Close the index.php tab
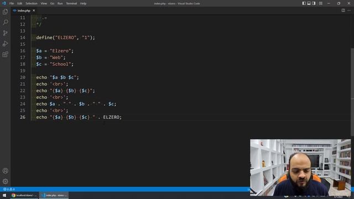354x199 pixels. (34, 11)
